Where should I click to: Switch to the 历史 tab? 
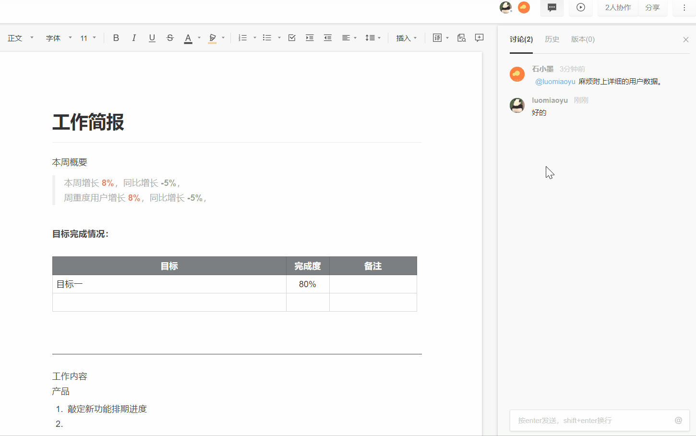[552, 39]
